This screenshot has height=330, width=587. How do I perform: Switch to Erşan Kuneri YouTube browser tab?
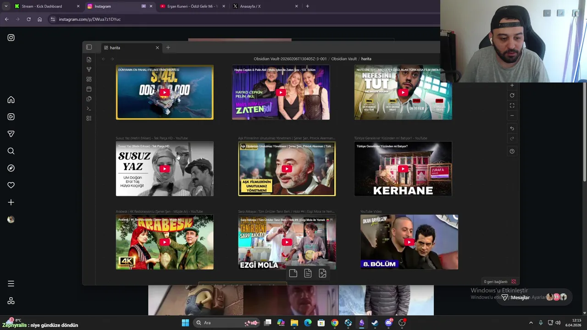[193, 6]
